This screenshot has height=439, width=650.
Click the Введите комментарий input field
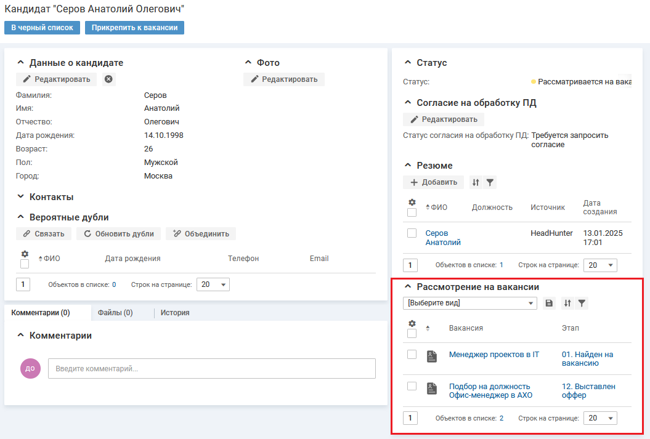pos(212,369)
